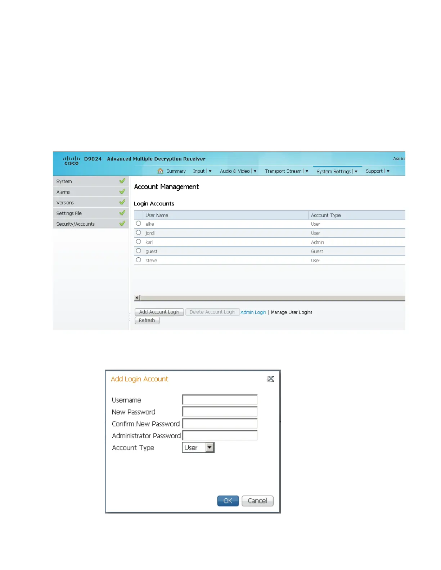Open the System sidebar item
This screenshot has width=441, height=570.
pyautogui.click(x=91, y=181)
